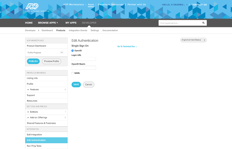Image resolution: width=232 pixels, height=149 pixels.
Task: Click Contact Us link
Action: [x=199, y=5]
